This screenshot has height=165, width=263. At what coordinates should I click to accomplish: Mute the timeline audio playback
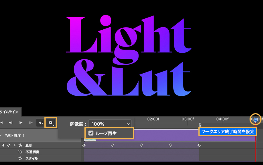click(x=41, y=123)
